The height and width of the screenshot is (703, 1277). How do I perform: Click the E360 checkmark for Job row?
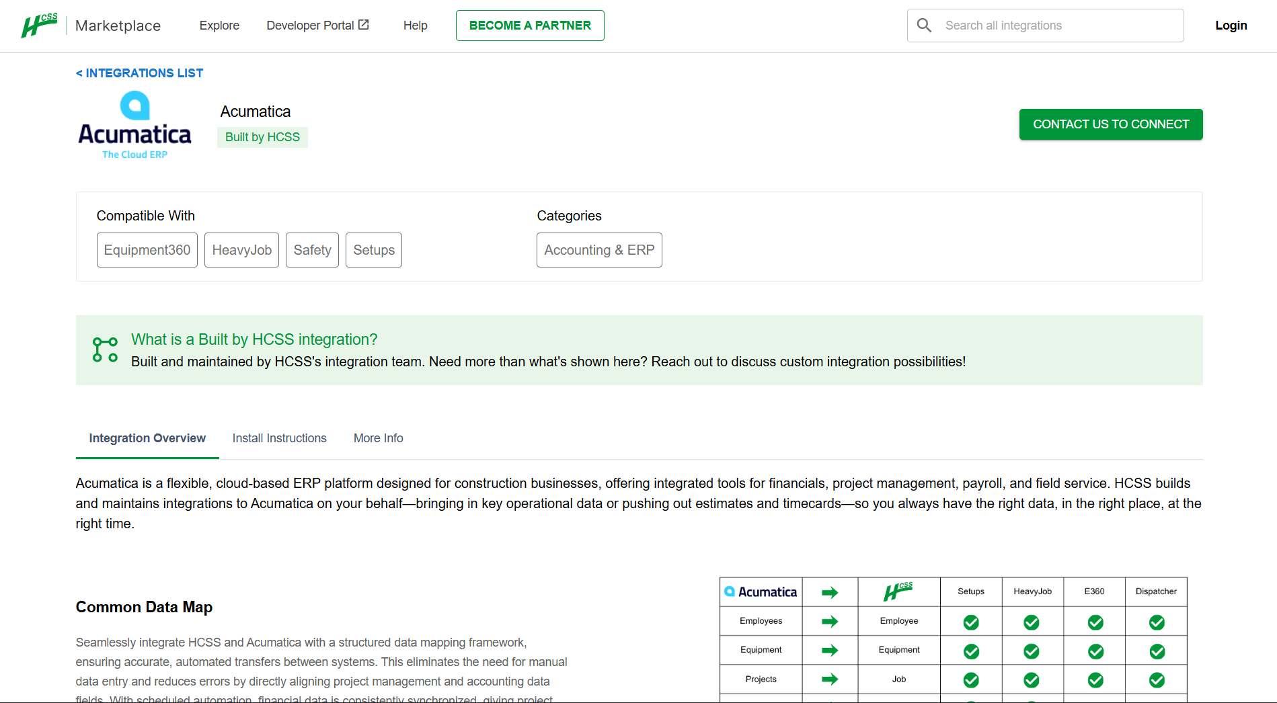(1095, 680)
